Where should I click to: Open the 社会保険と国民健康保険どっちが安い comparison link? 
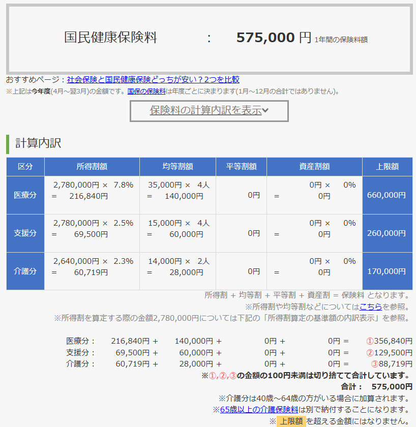(x=153, y=80)
